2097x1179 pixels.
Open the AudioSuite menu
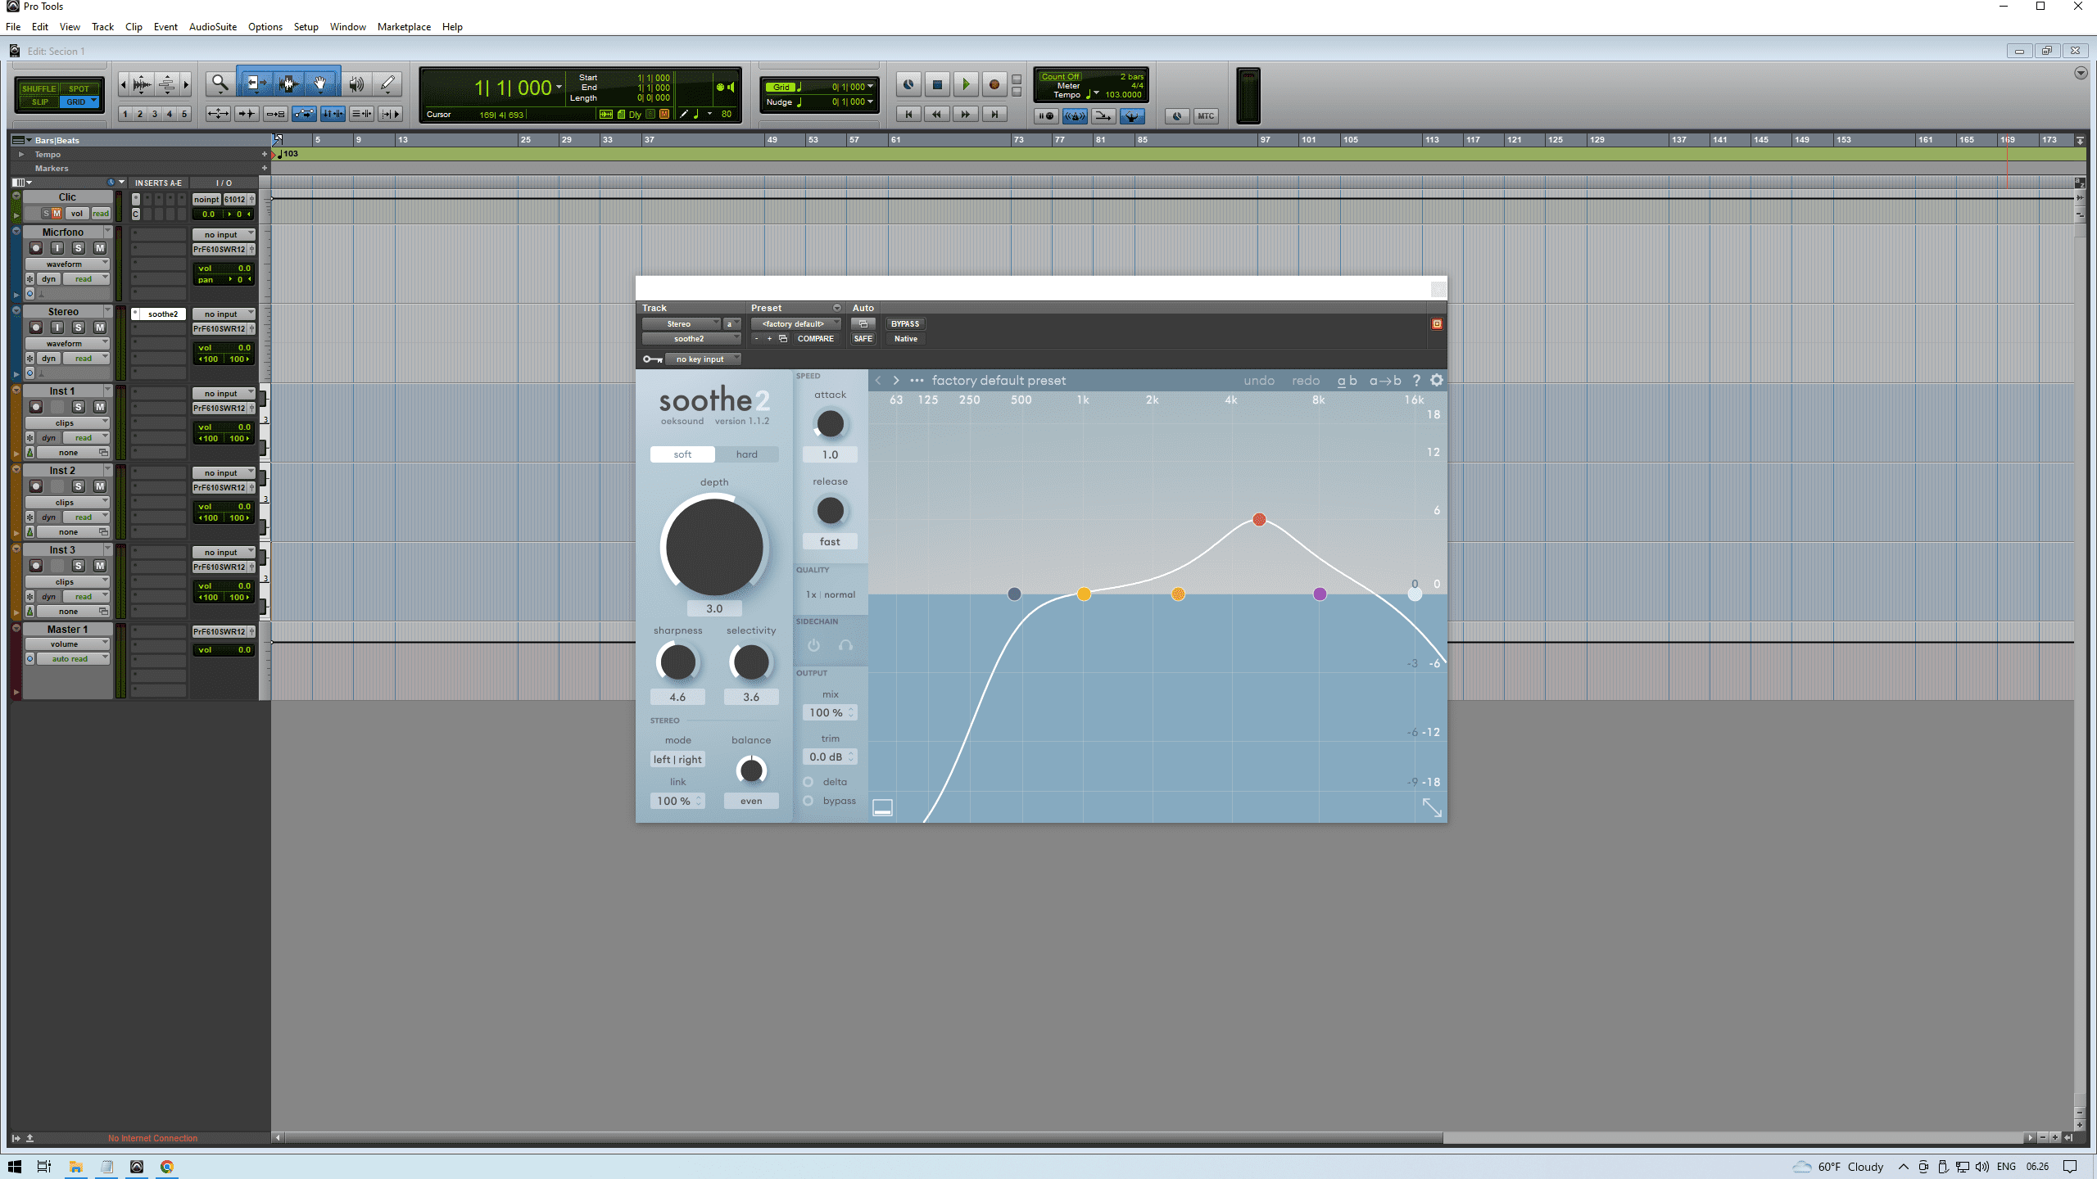tap(212, 26)
